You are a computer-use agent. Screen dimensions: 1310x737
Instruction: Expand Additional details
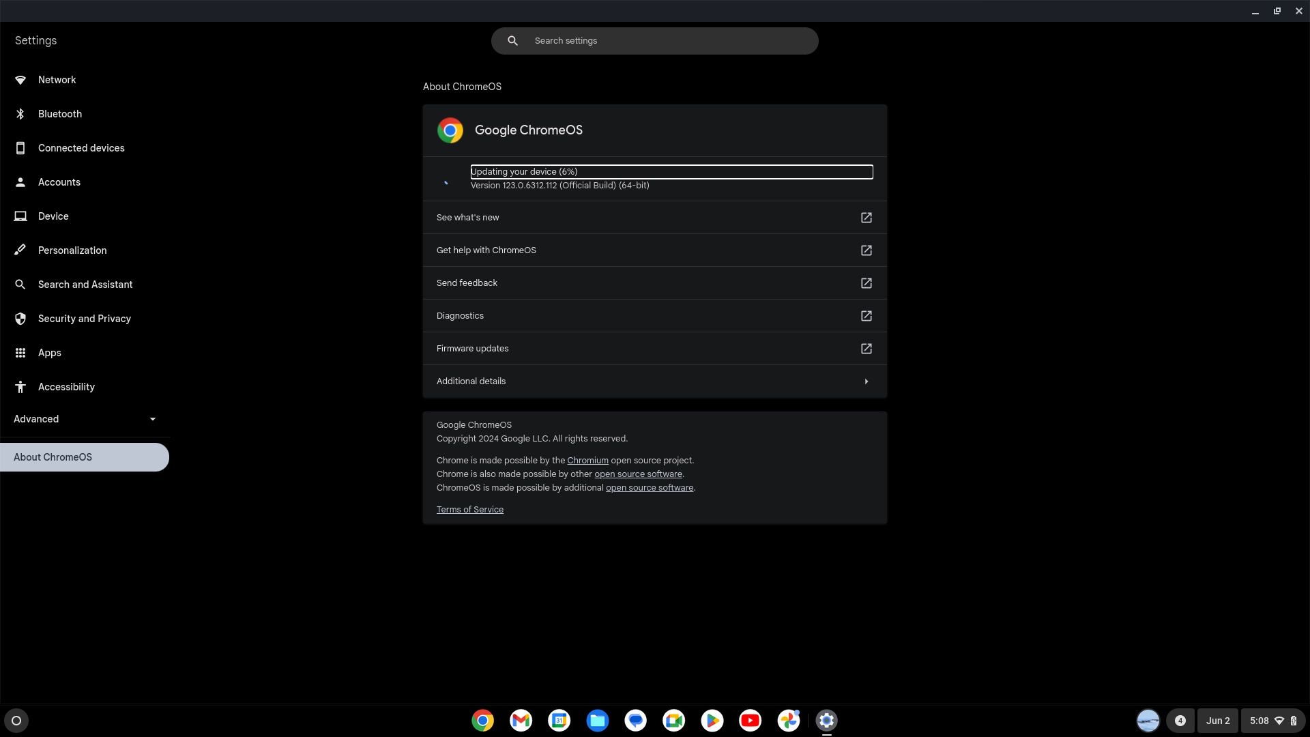point(655,381)
